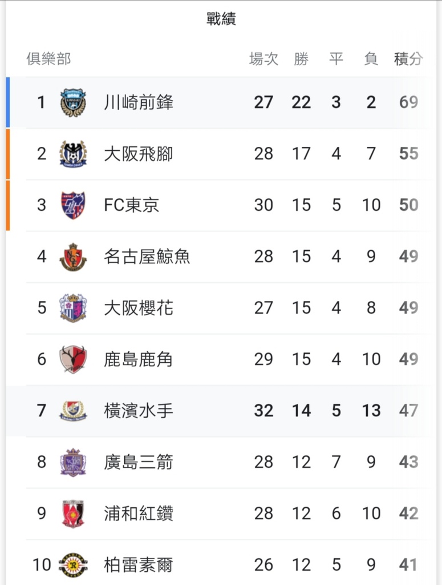This screenshot has height=585, width=442.
Task: Open the 大阪飛腳 team name
Action: 139,154
